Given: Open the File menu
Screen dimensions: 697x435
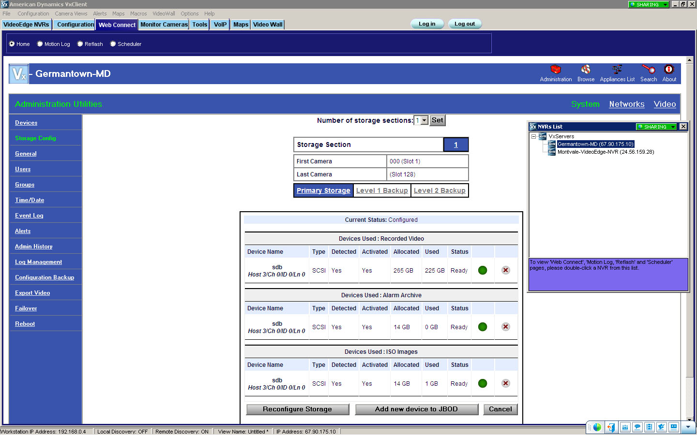Looking at the screenshot, I should pyautogui.click(x=6, y=14).
